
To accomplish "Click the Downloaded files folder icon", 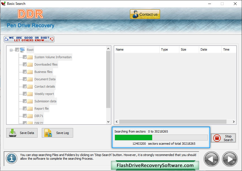I will pyautogui.click(x=30, y=64).
